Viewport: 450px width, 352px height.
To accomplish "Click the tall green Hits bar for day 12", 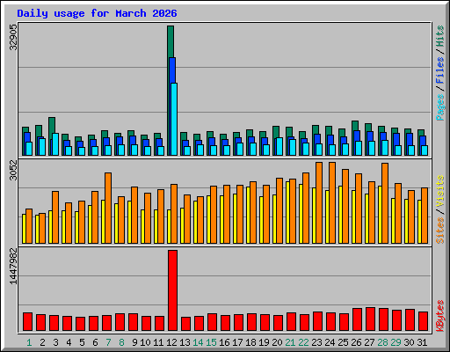I will pyautogui.click(x=171, y=41).
